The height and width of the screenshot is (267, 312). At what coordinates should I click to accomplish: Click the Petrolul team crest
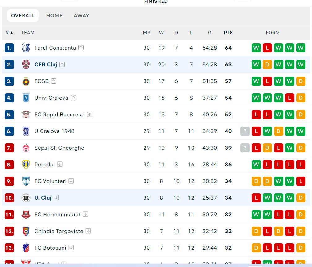26,165
